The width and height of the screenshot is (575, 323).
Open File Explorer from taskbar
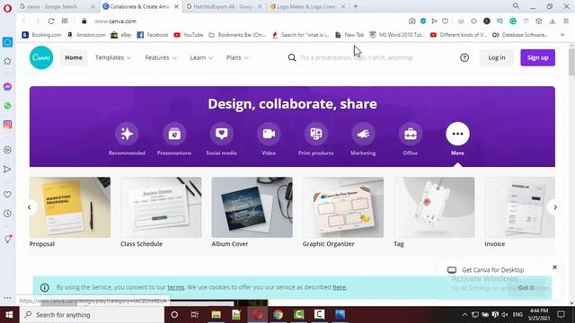point(216,315)
